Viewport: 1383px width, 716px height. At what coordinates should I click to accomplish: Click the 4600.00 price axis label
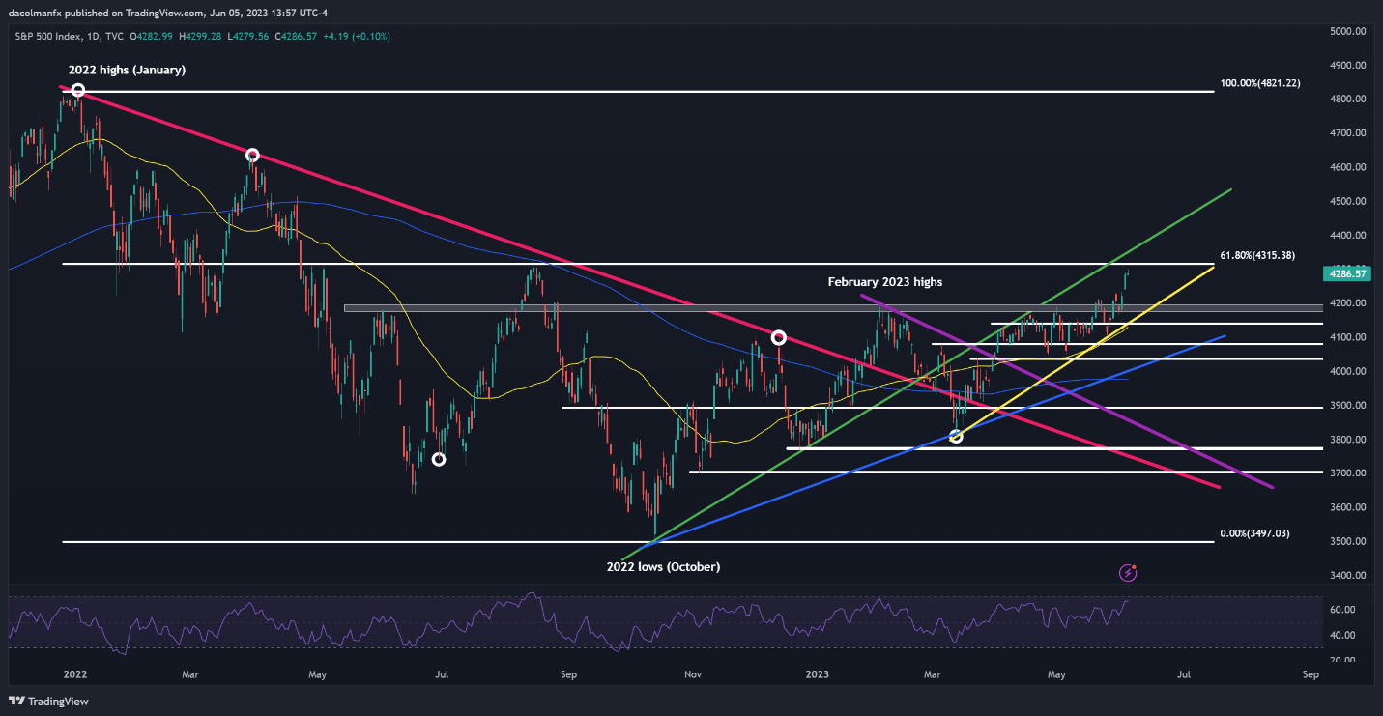(x=1346, y=167)
